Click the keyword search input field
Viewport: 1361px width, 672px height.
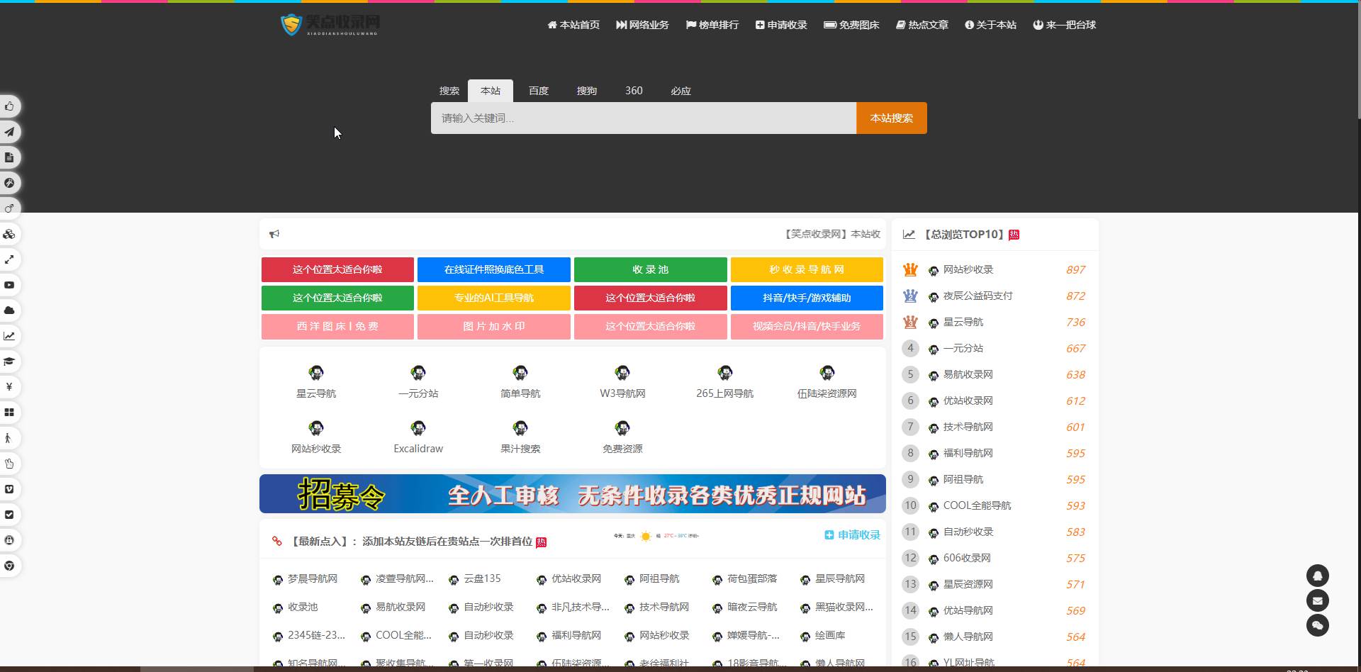644,118
